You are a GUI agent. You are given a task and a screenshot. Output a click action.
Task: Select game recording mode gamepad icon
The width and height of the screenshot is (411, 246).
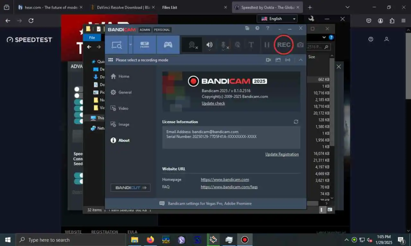pos(168,45)
